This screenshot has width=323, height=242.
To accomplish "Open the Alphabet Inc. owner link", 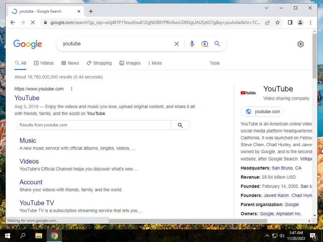I will coord(289,214).
